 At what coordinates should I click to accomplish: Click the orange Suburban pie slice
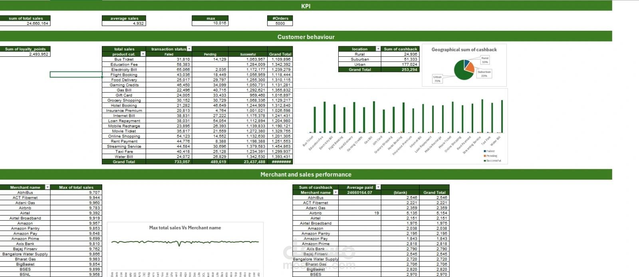(x=470, y=68)
